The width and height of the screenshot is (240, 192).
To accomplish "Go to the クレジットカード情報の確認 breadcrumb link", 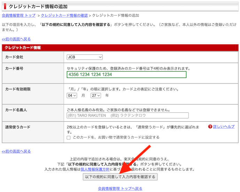I will [x=64, y=15].
